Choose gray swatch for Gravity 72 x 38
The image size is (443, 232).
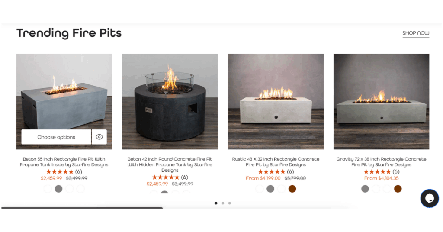coord(365,188)
